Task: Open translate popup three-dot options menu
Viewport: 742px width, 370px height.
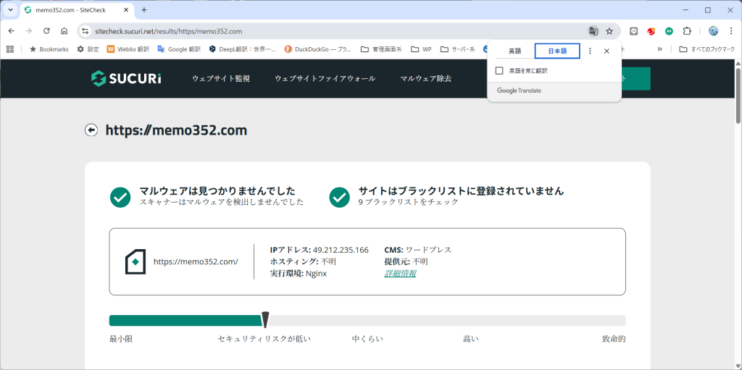Action: click(590, 51)
